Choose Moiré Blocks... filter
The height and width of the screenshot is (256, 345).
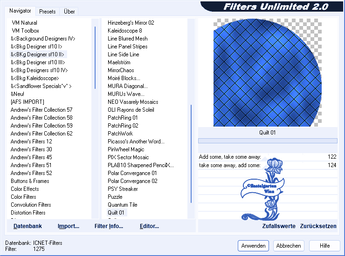point(124,78)
